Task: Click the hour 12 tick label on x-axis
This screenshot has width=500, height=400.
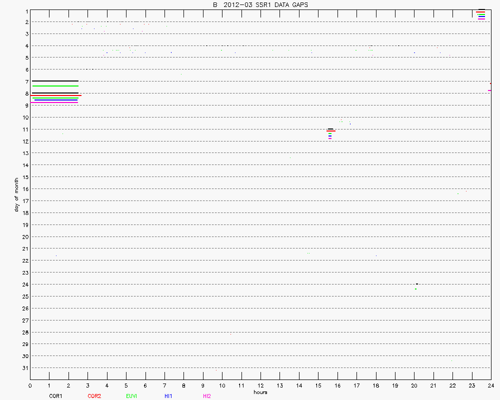Action: coord(260,385)
